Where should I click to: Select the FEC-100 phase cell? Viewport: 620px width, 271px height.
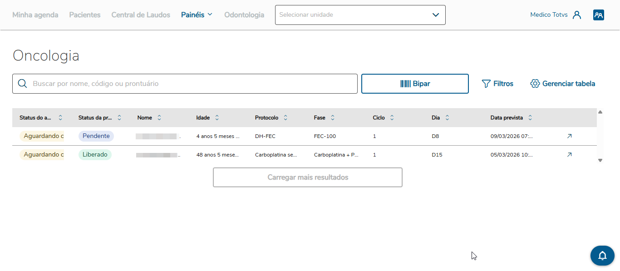(x=325, y=136)
